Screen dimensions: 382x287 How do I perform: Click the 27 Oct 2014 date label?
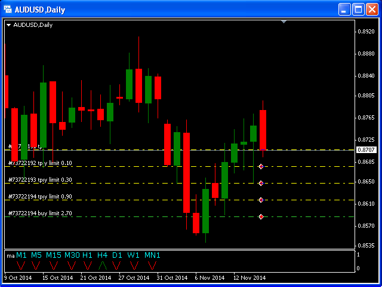(x=134, y=277)
